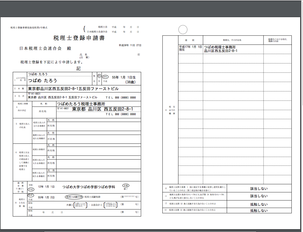Click 抵触しない in row 13
Viewport: 303px width, 232px height.
(x=259, y=211)
